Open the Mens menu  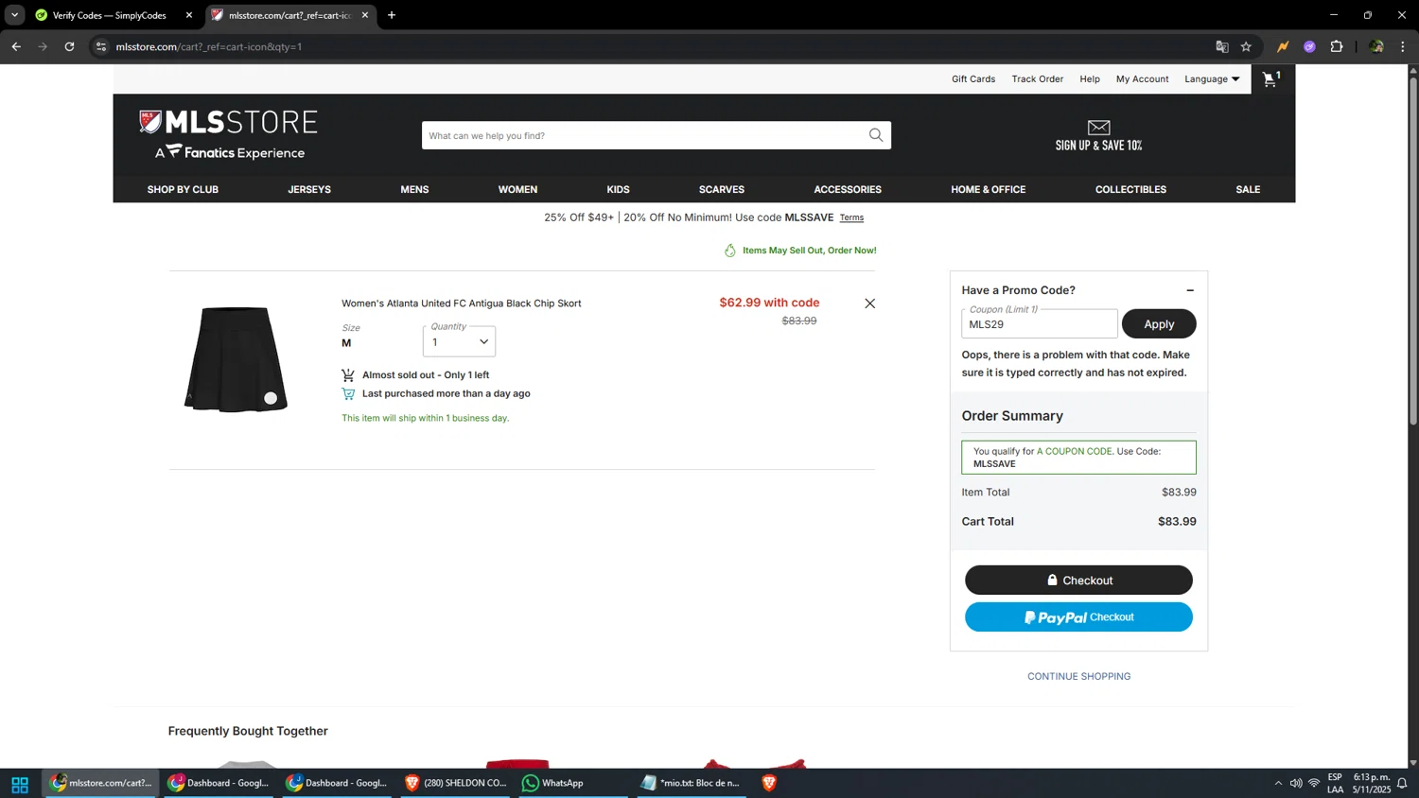(414, 189)
